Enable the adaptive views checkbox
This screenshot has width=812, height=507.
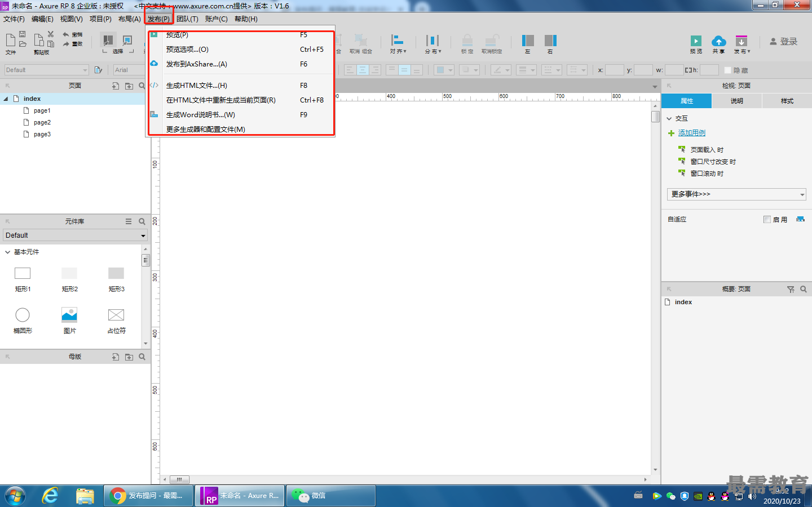tap(767, 219)
